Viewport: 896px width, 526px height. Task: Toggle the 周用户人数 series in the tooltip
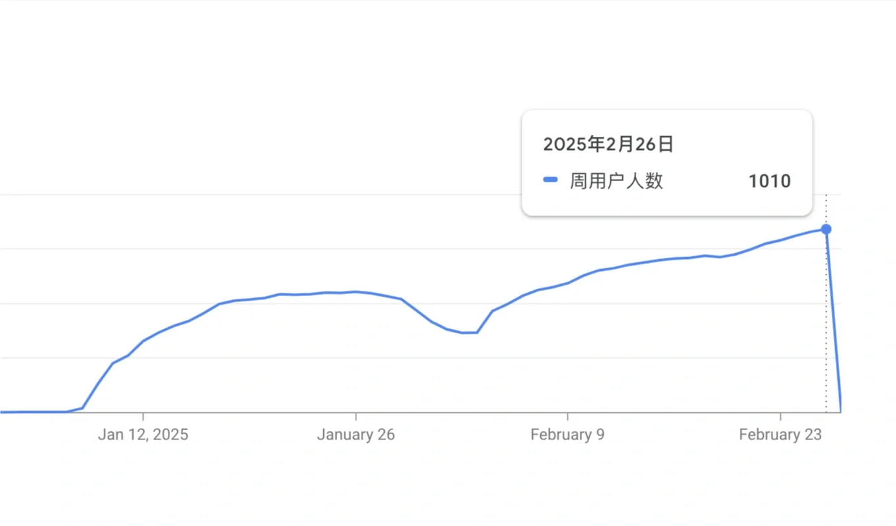coord(615,180)
